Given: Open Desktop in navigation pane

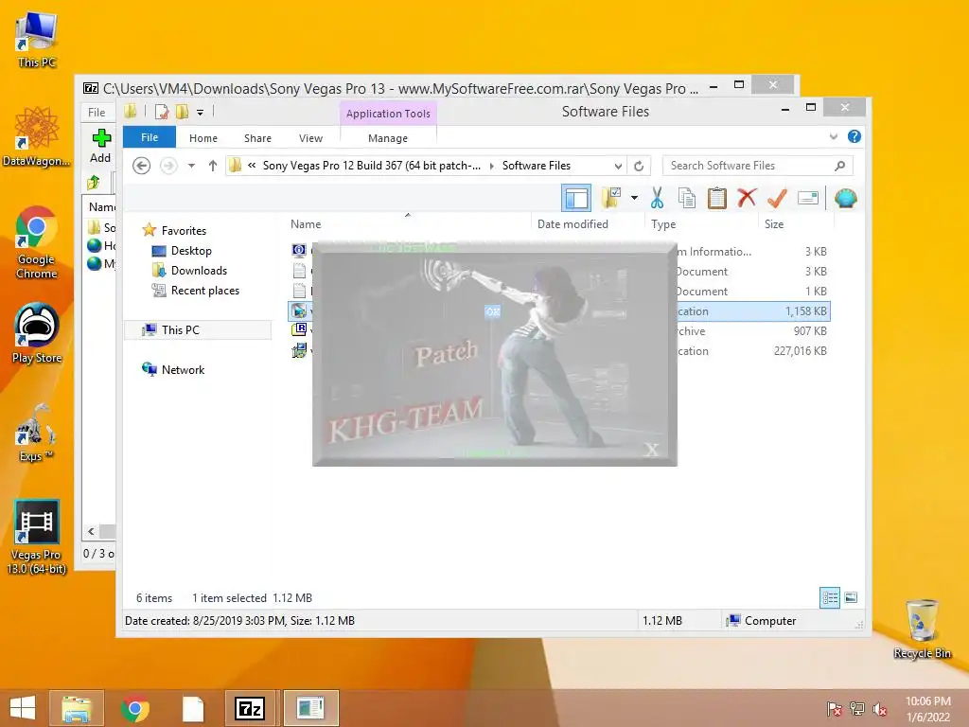Looking at the screenshot, I should point(191,250).
